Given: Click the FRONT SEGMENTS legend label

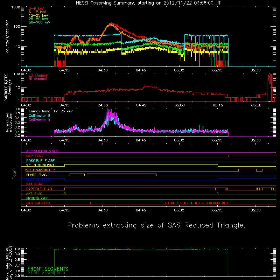Looking at the screenshot, I should tap(48, 269).
